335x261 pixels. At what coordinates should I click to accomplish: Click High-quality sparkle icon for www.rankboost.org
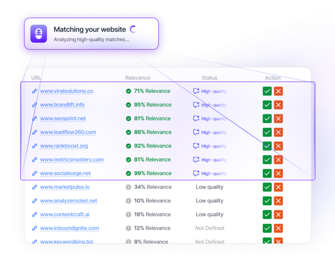pos(196,146)
